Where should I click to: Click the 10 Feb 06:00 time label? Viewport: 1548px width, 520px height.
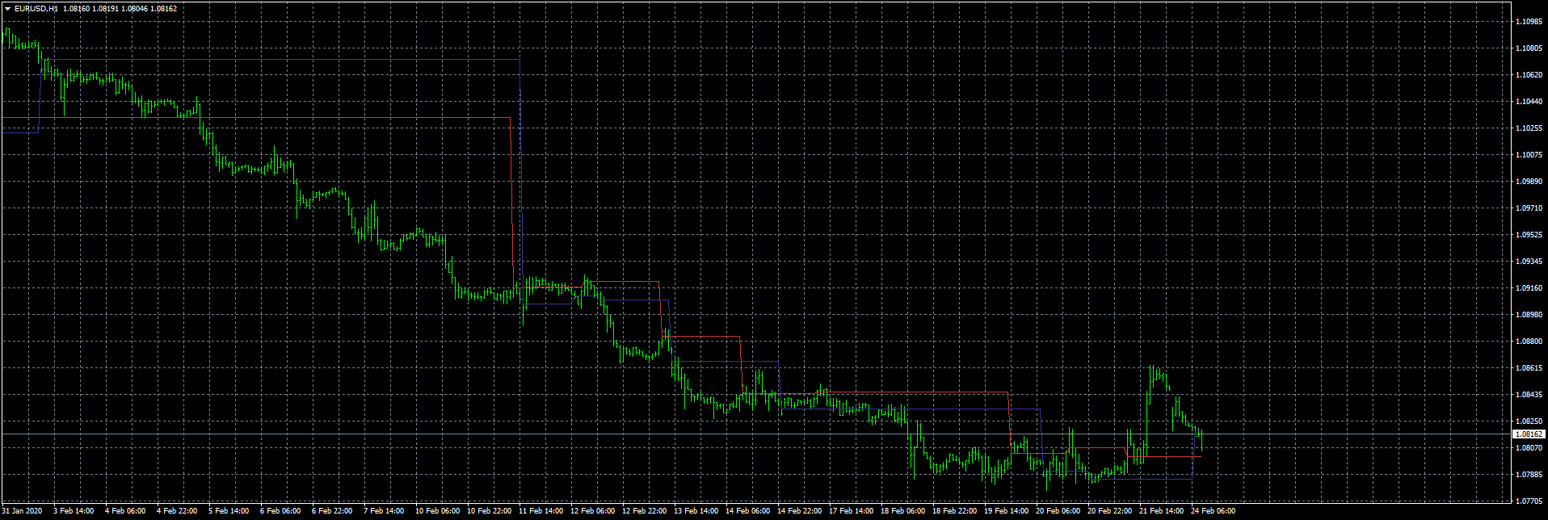point(438,511)
